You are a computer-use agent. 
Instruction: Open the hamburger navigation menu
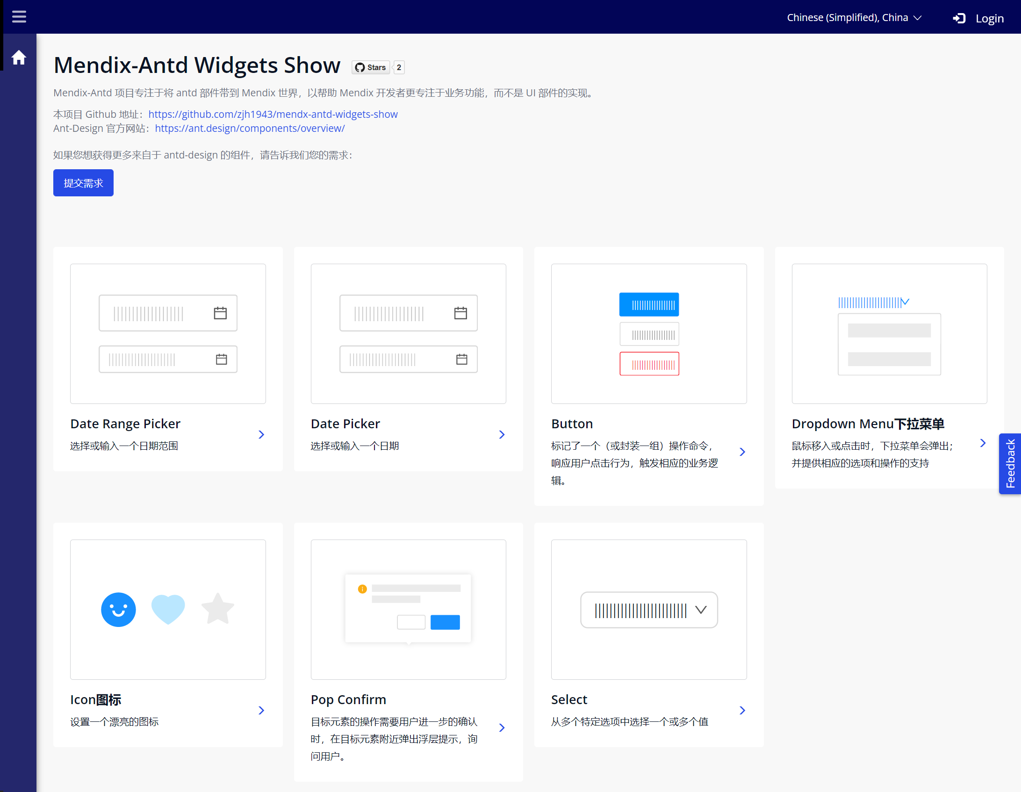[19, 16]
